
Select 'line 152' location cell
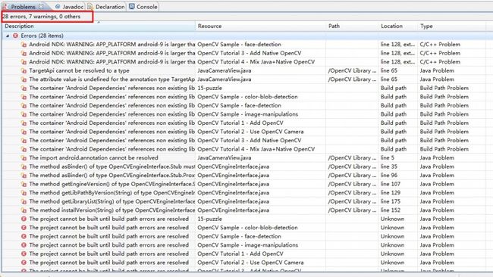coord(390,210)
